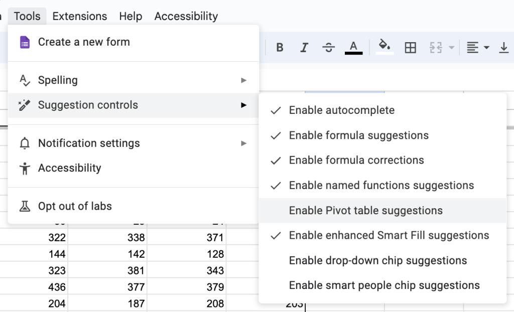514x312 pixels.
Task: Click the Notification settings bell icon
Action: tap(24, 143)
